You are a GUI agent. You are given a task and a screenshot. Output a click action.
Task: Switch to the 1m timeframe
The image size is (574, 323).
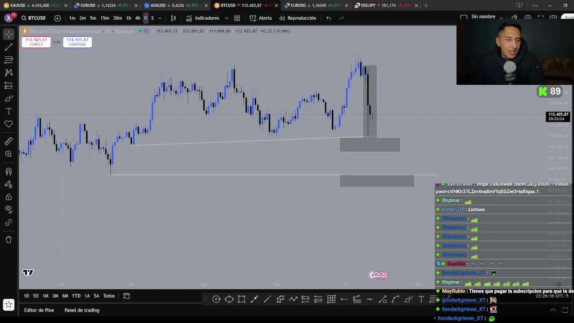click(72, 18)
